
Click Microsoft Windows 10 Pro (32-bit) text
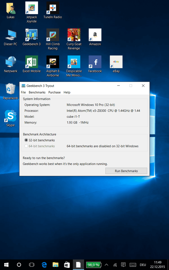[91, 105]
